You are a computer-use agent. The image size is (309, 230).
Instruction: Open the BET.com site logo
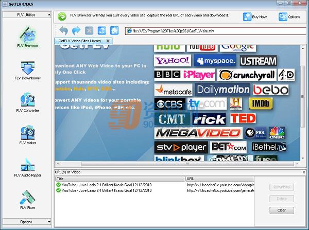coord(228,147)
